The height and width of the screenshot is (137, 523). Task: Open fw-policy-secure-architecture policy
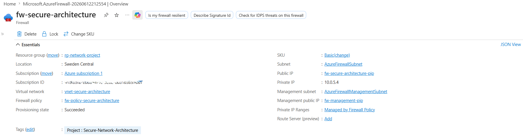coord(92,101)
